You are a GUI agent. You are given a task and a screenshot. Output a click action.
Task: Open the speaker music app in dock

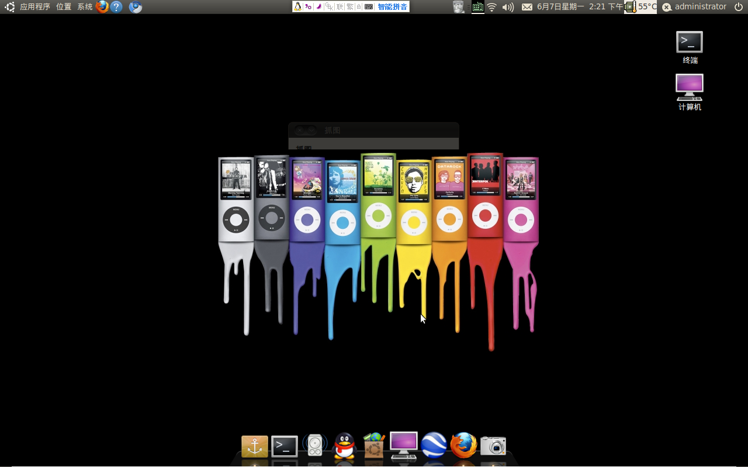315,445
